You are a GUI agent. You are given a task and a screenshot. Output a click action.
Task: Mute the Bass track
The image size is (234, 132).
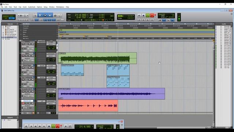point(33,56)
